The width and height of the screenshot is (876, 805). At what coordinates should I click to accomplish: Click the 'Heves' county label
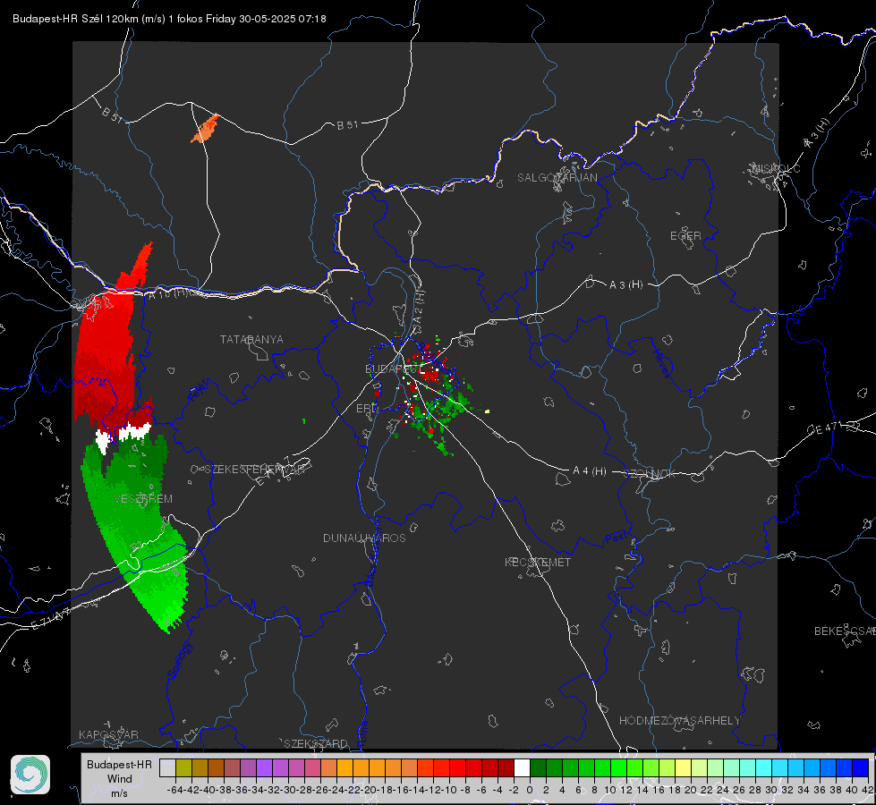pyautogui.click(x=661, y=363)
